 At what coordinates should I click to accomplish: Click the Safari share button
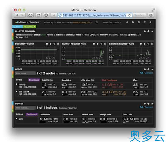[38, 15]
